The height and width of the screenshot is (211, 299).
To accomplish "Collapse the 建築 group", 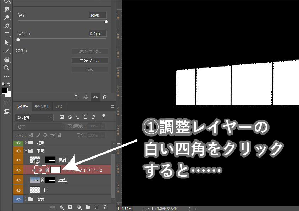I will 26,151.
